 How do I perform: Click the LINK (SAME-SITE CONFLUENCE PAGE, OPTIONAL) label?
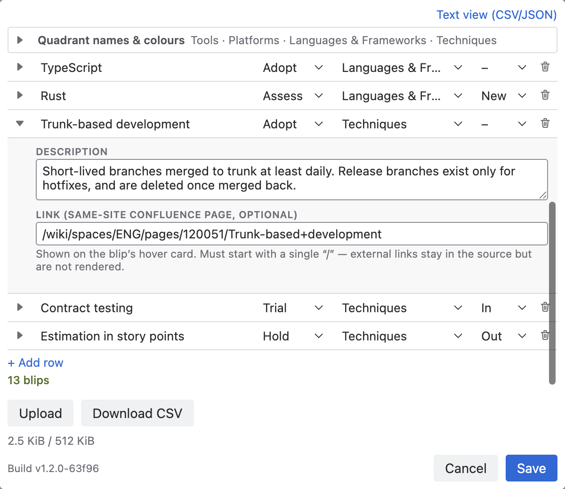[167, 215]
